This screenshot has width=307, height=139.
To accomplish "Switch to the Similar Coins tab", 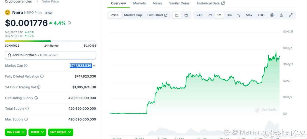I will 179,3.
